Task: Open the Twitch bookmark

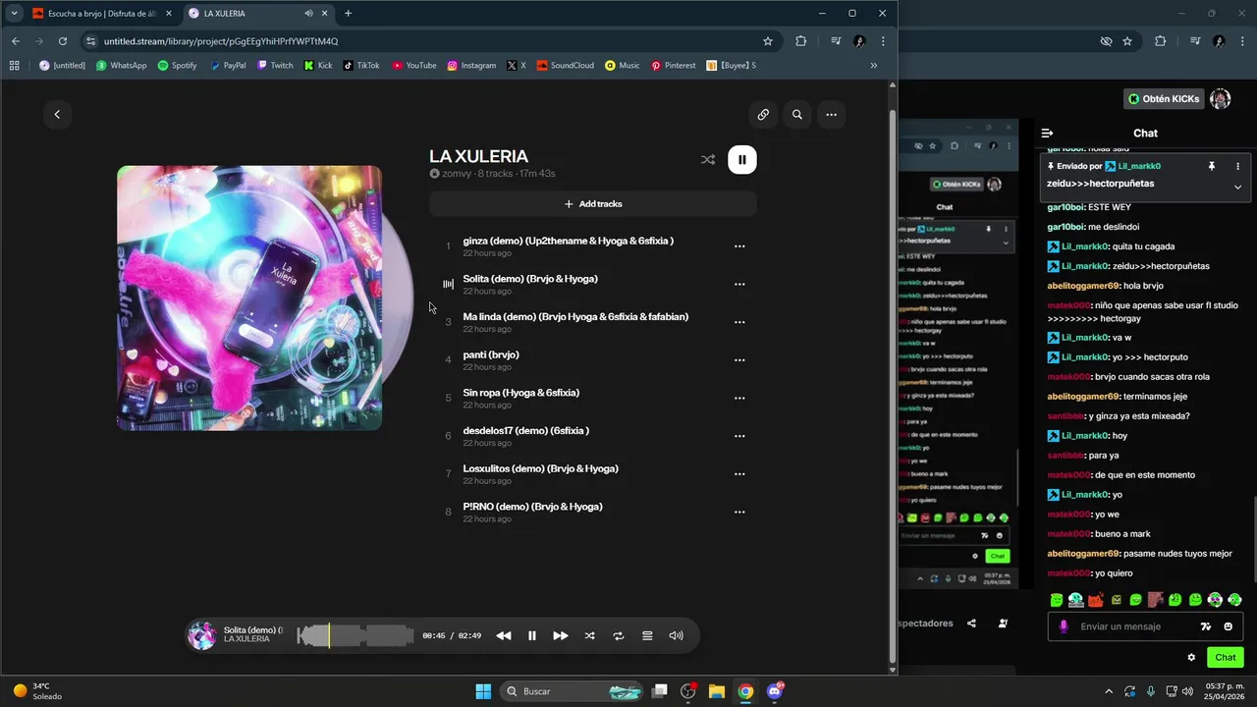Action: pyautogui.click(x=275, y=66)
